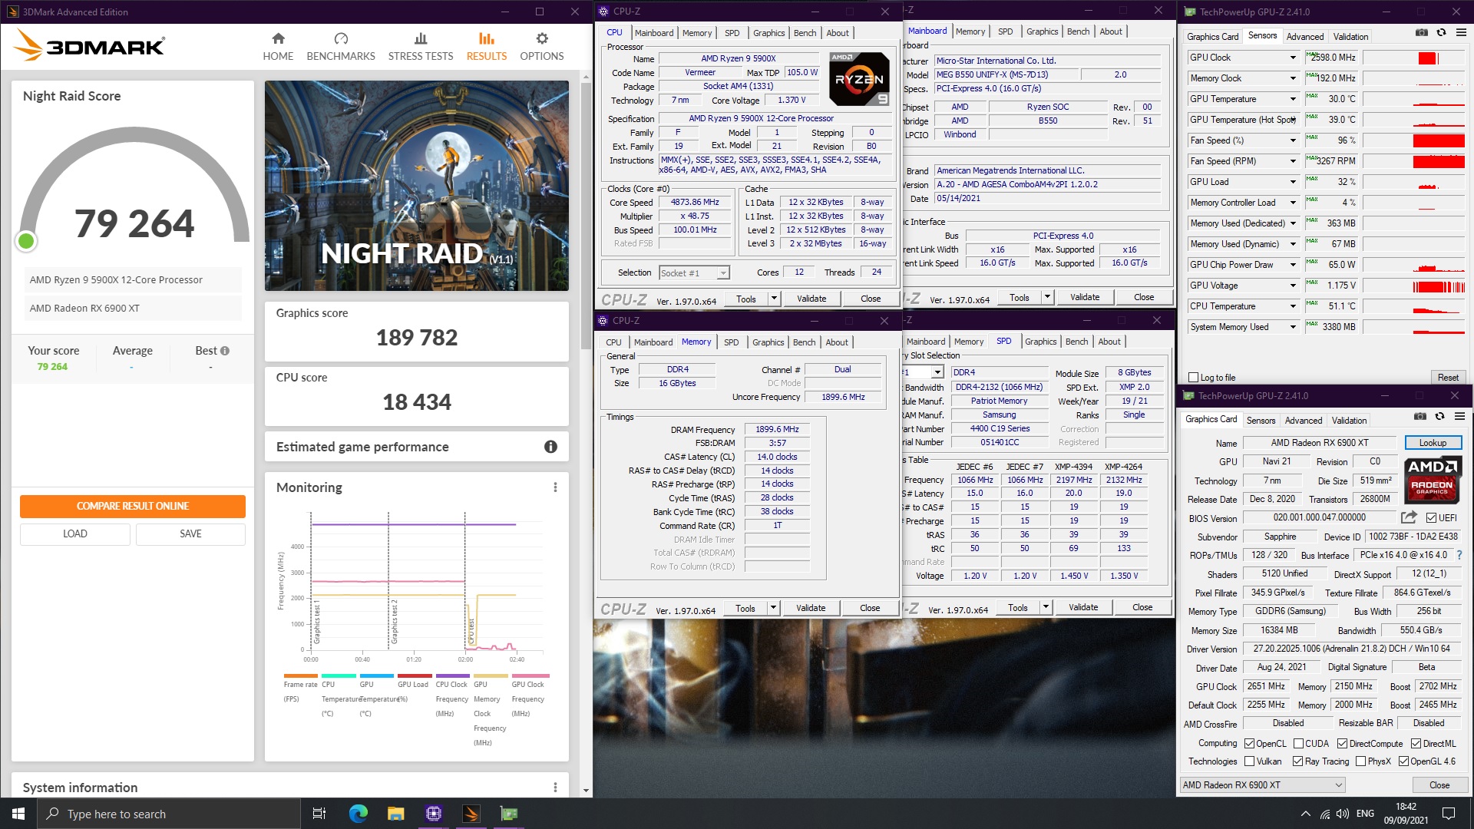
Task: Open Bench tab in CPU-Z Memory window
Action: coord(804,342)
